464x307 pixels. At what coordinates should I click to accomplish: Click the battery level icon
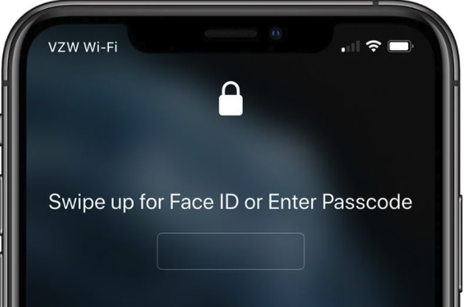click(401, 46)
